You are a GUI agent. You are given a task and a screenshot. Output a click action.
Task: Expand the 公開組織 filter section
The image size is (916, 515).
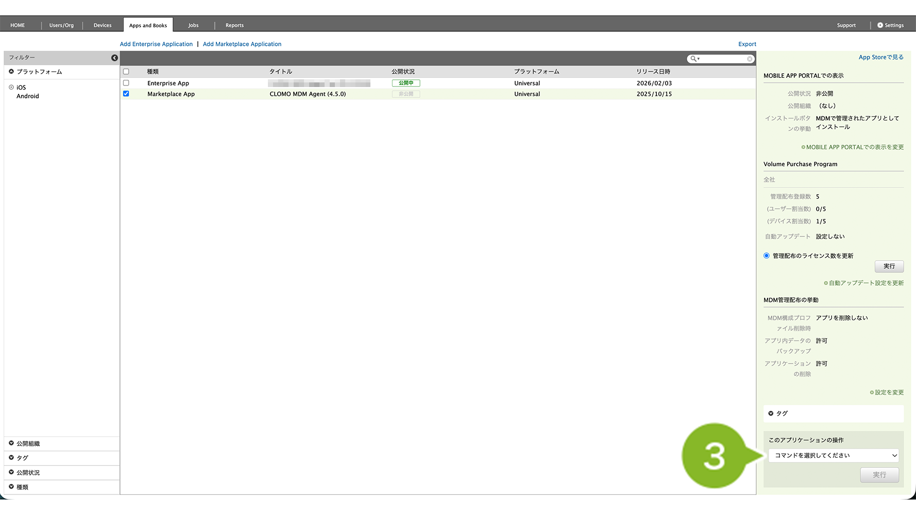coord(11,443)
